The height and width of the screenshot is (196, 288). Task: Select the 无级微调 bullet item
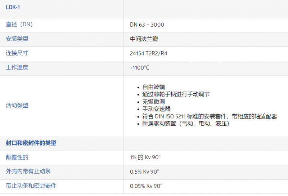[153, 102]
